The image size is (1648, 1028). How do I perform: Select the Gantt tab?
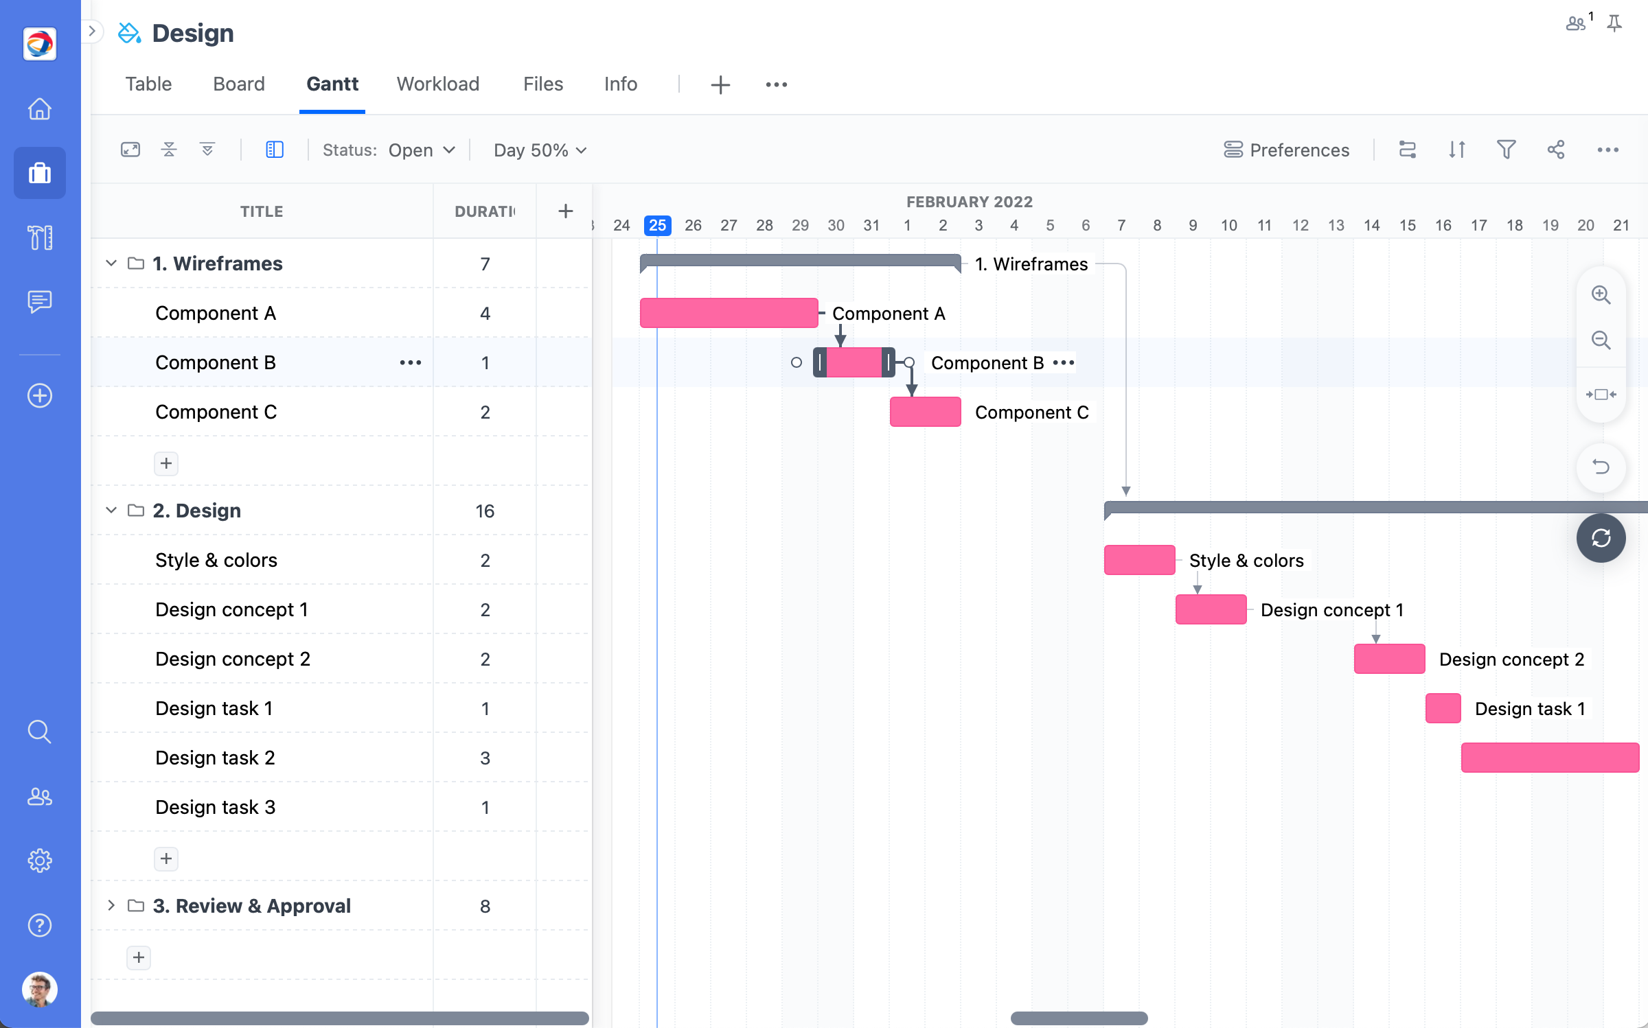tap(332, 84)
